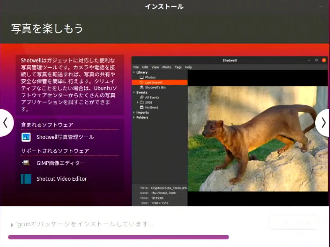330x247 pixels.
Task: Collapse the Library tree section
Action: pos(134,72)
